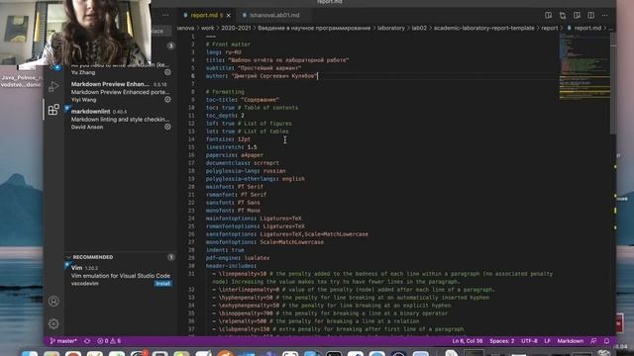Select Markdown Preview Enhanced extension entry
This screenshot has width=634, height=356.
pos(121,92)
